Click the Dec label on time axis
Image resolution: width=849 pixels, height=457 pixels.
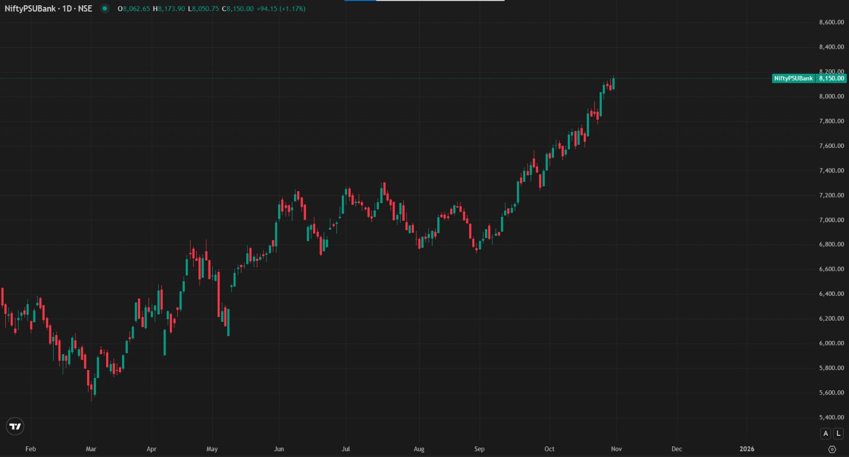tap(677, 449)
